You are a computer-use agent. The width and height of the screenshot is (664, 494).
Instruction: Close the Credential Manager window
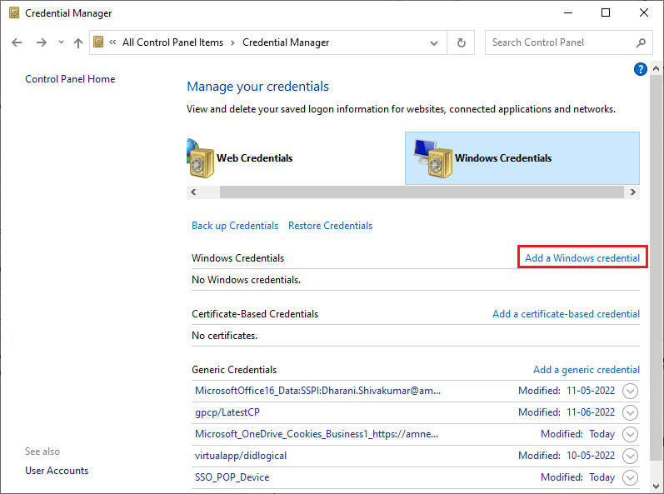tap(644, 12)
